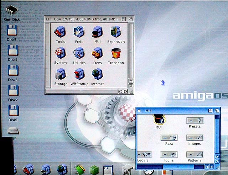Click the MUI window depth gadget

tap(217, 111)
